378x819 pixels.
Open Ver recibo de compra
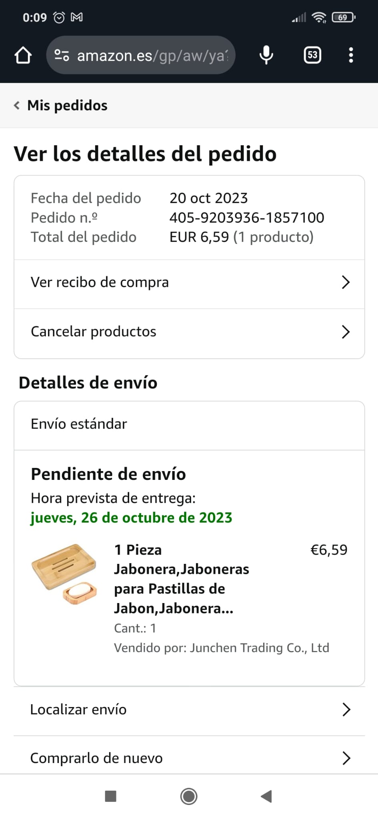pyautogui.click(x=100, y=282)
